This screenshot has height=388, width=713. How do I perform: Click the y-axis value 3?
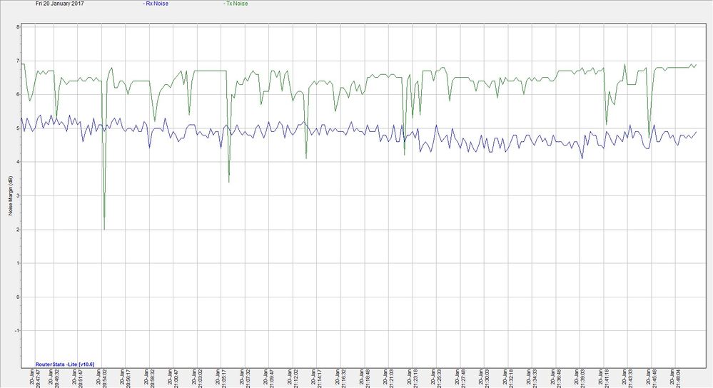click(18, 196)
